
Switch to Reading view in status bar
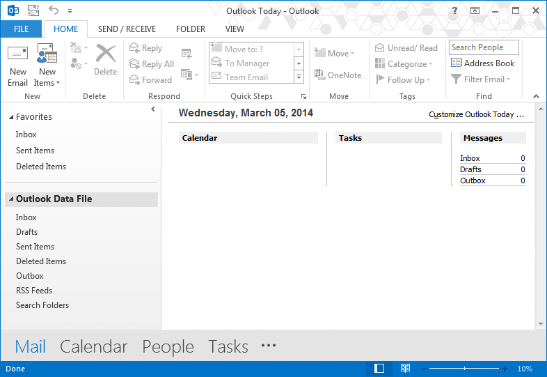[405, 369]
